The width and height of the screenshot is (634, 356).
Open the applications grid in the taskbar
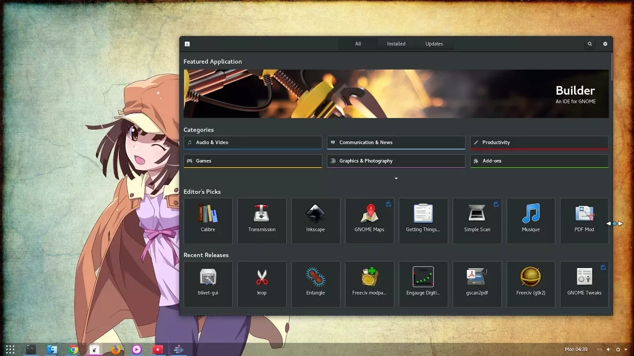pyautogui.click(x=10, y=350)
